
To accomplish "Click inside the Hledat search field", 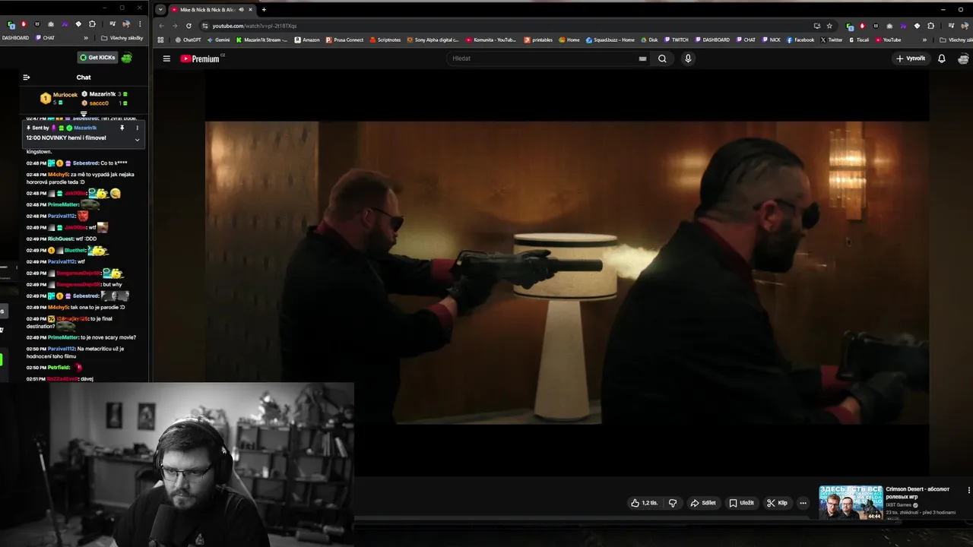I will [544, 58].
